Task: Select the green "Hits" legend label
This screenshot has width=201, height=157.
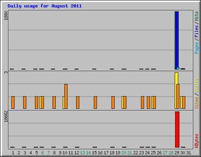Action: 196,16
